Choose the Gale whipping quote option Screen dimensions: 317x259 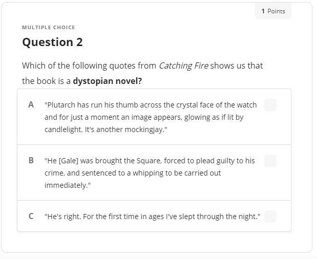tap(150, 173)
